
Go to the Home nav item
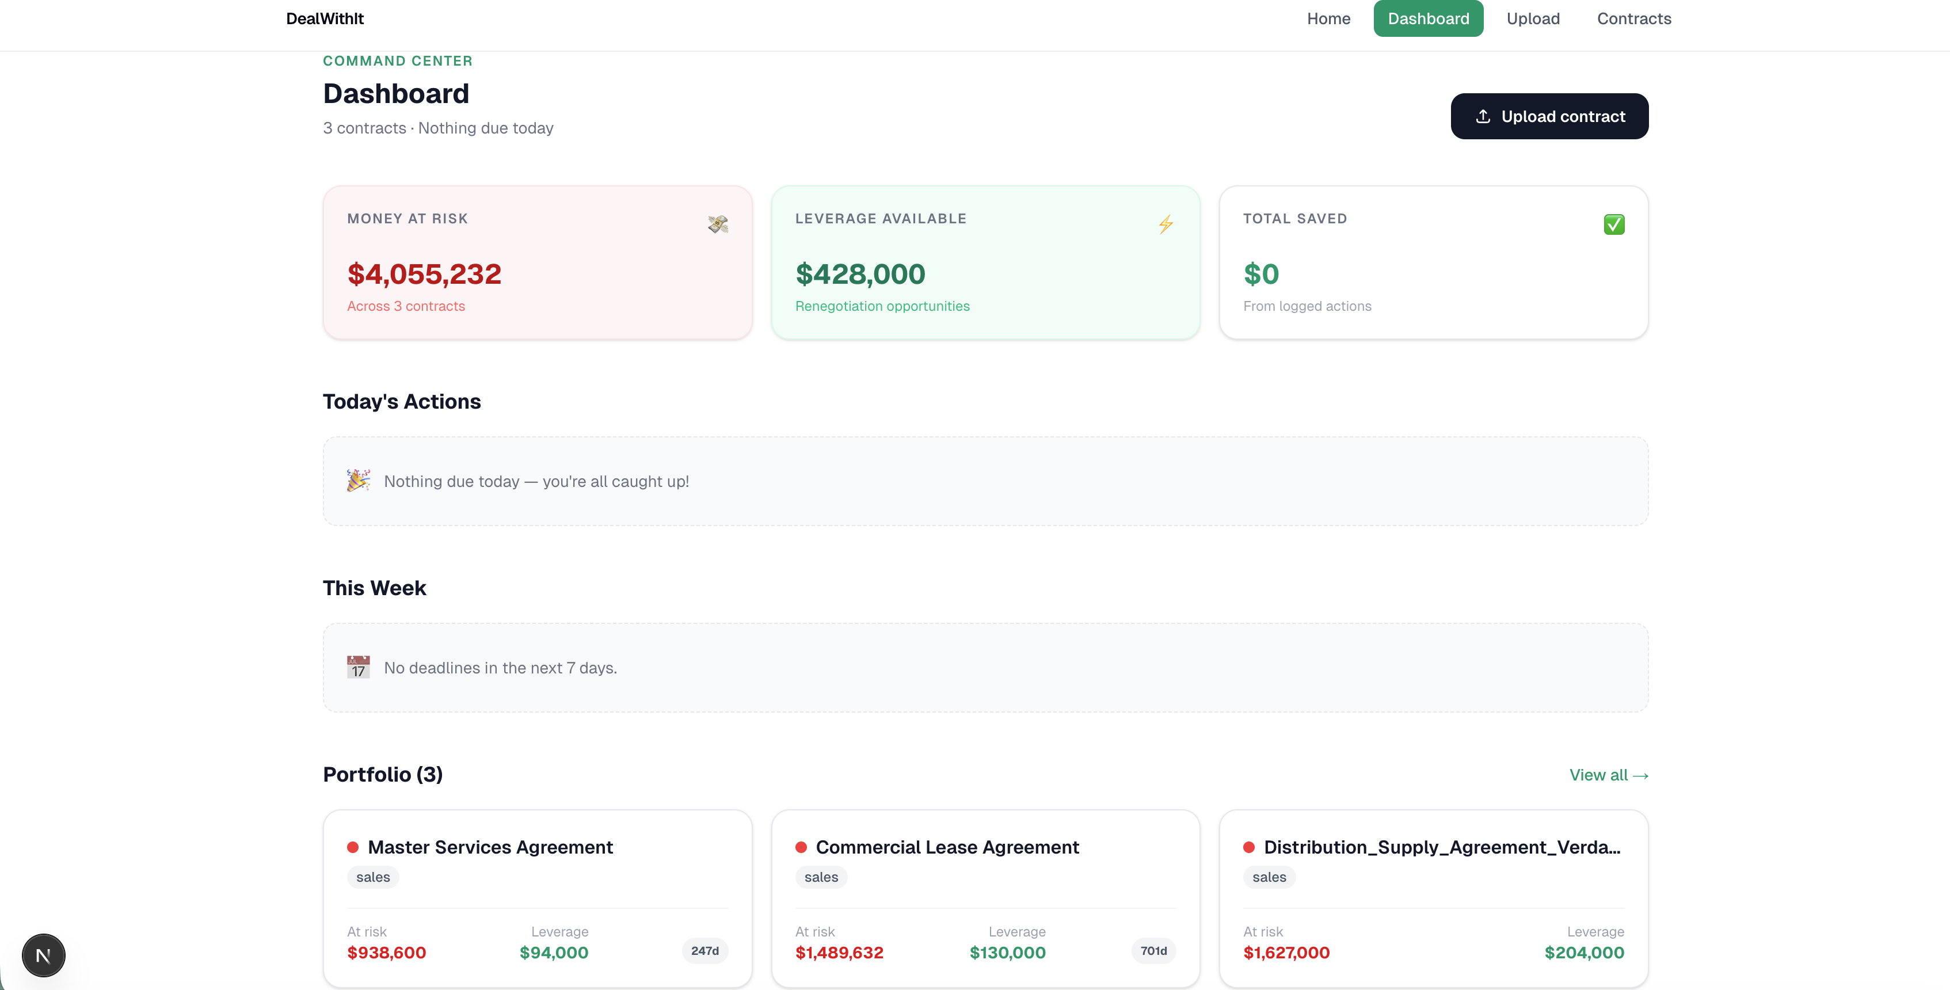[1328, 19]
